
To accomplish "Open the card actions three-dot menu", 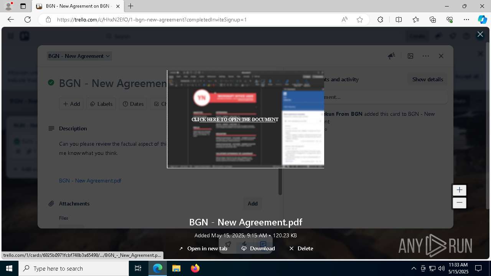I will pyautogui.click(x=426, y=56).
